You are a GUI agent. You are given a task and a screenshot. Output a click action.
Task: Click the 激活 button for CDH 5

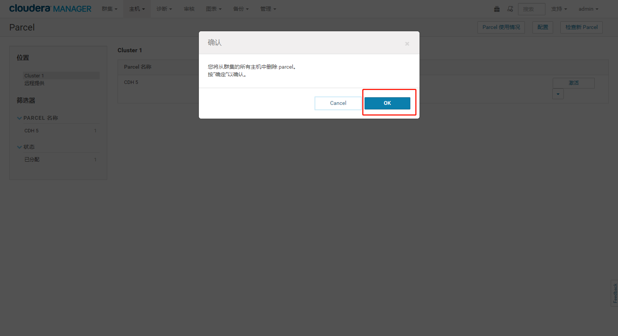(573, 83)
